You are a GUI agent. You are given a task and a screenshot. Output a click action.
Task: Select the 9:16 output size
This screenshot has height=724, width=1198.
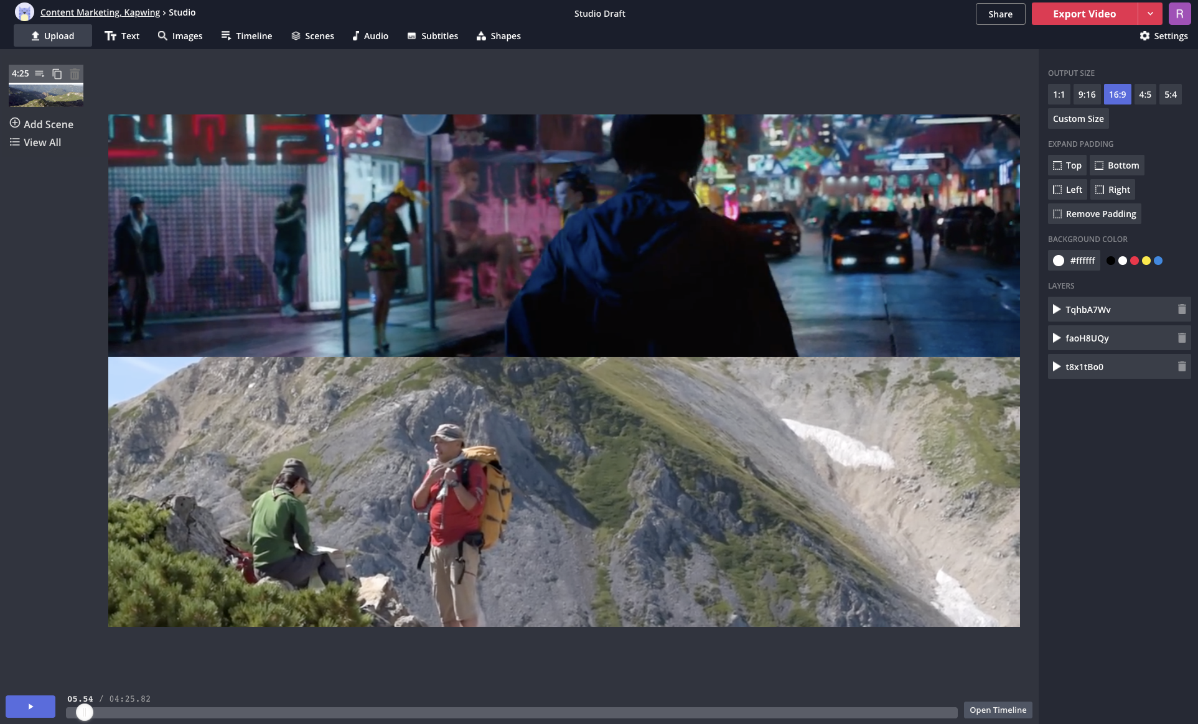[1087, 95]
